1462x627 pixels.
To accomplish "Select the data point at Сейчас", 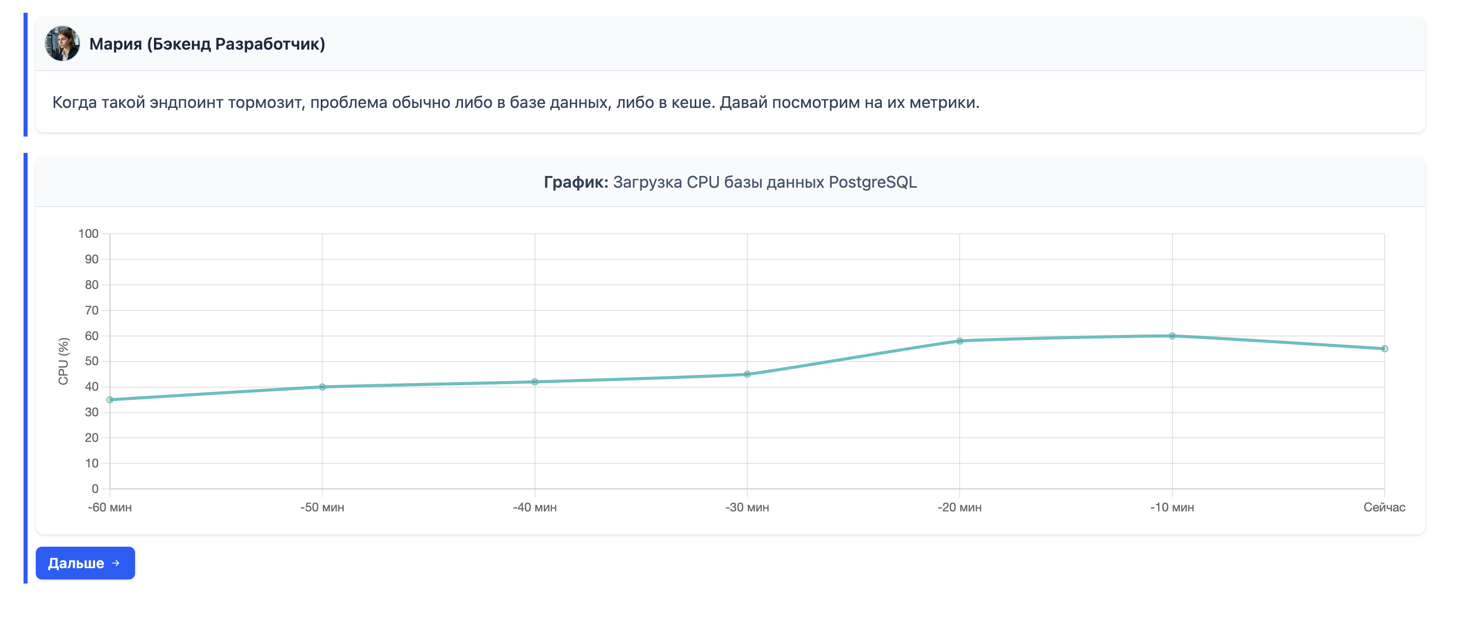I will click(x=1384, y=349).
